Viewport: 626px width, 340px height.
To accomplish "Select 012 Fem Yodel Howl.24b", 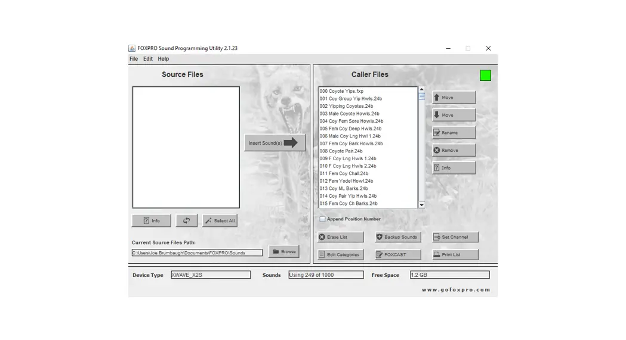I will (368, 181).
